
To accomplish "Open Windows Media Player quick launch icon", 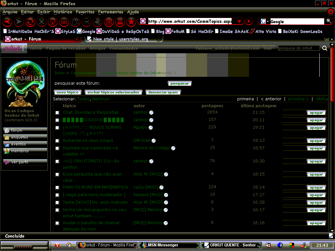I will point(69,245).
